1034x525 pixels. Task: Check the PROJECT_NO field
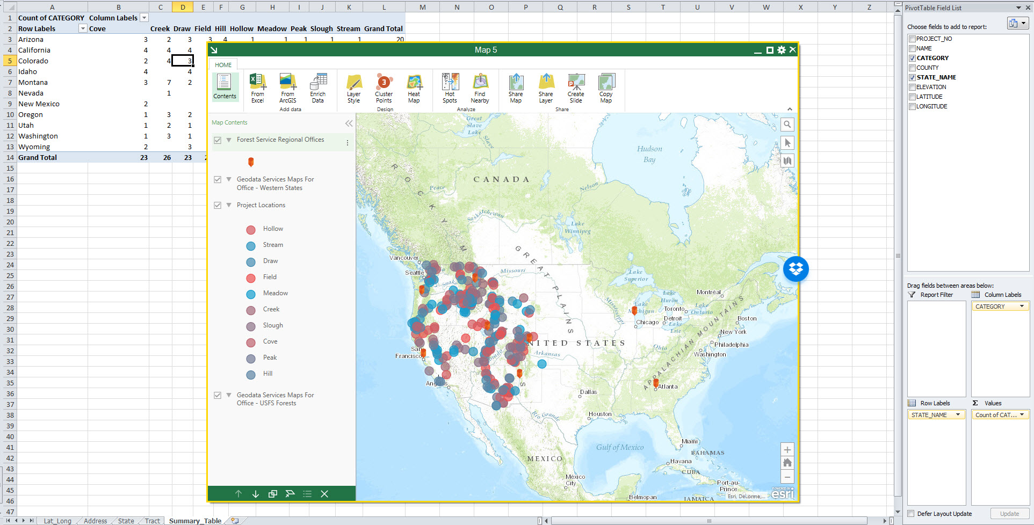(x=912, y=39)
